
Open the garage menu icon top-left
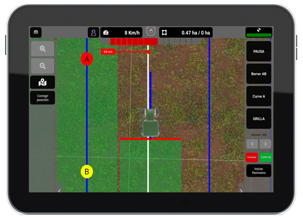(36, 32)
